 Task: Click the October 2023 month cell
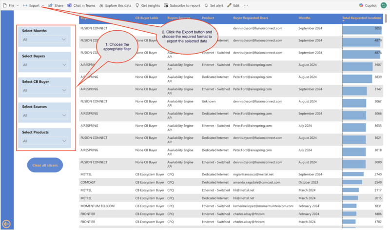click(308, 182)
